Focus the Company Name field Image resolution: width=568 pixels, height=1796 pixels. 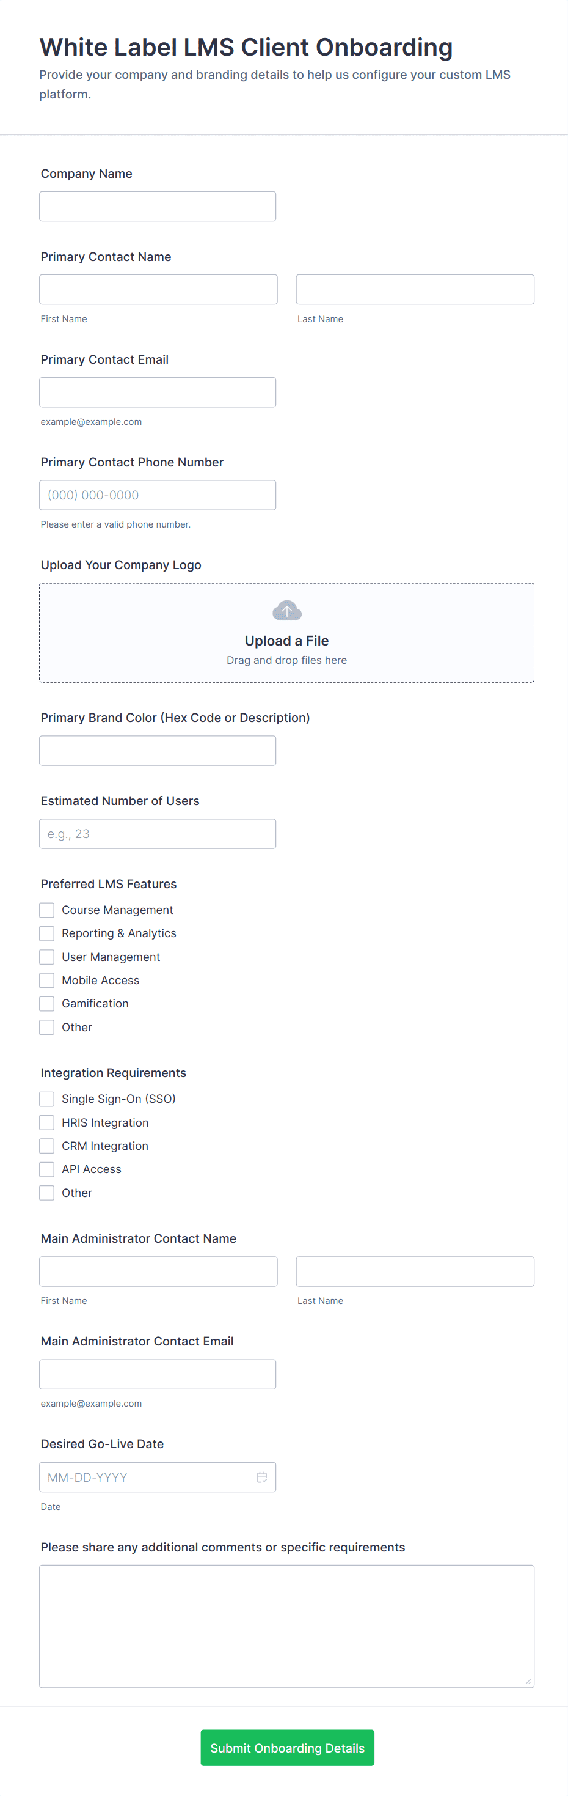158,207
